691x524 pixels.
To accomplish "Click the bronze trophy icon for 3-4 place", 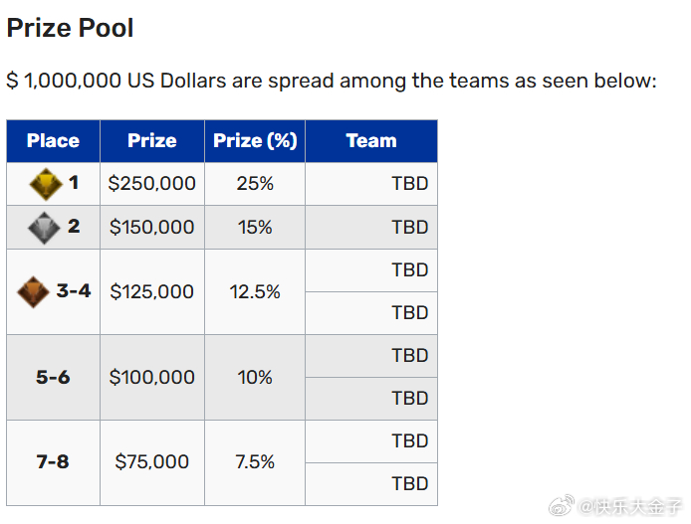I will (34, 291).
